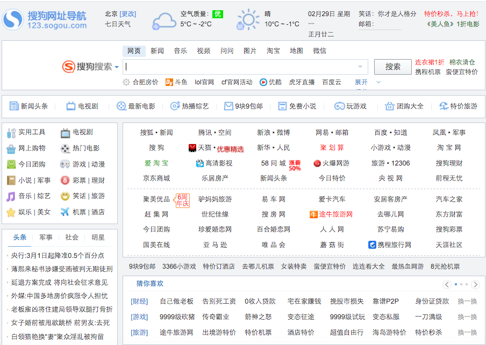486x345 pixels.
Task: Click the 热门电影 film reel icon in the sidebar
Action: coord(65,149)
